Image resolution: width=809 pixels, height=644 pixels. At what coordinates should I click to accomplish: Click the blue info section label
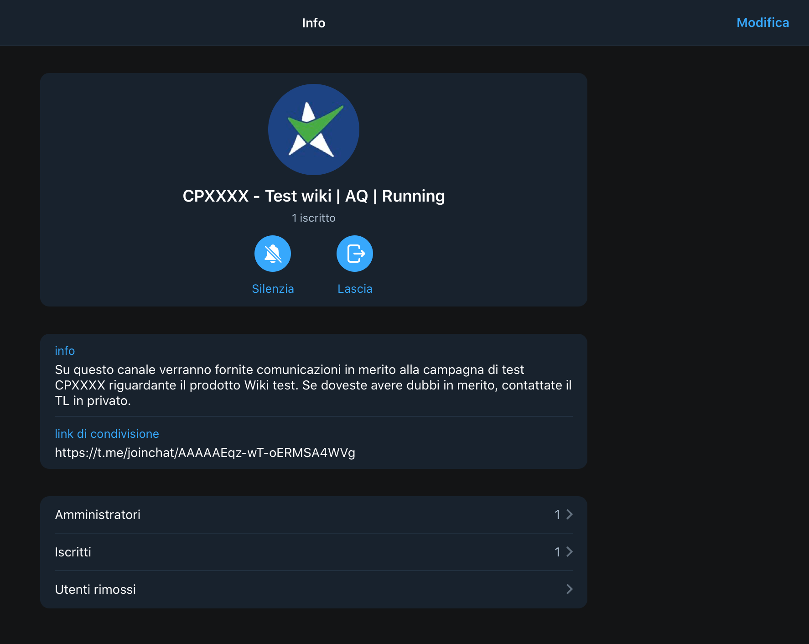click(x=65, y=351)
